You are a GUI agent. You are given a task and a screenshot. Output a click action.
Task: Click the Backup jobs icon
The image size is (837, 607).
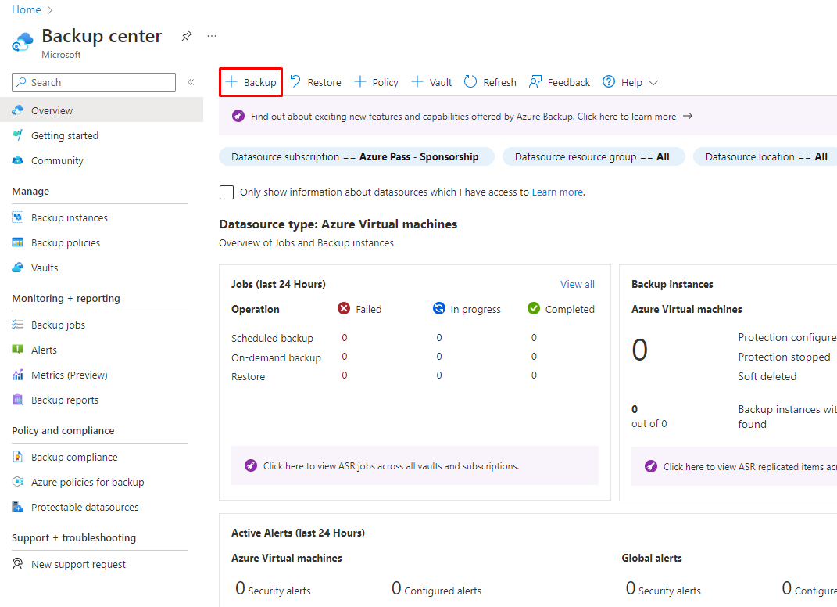(18, 325)
